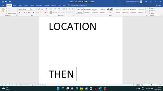The width and height of the screenshot is (163, 91).
Task: Sort the selected paragraphs
Action: [70, 9]
